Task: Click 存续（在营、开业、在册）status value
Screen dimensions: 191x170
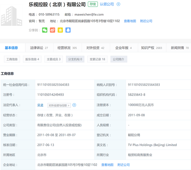Action: point(55,115)
